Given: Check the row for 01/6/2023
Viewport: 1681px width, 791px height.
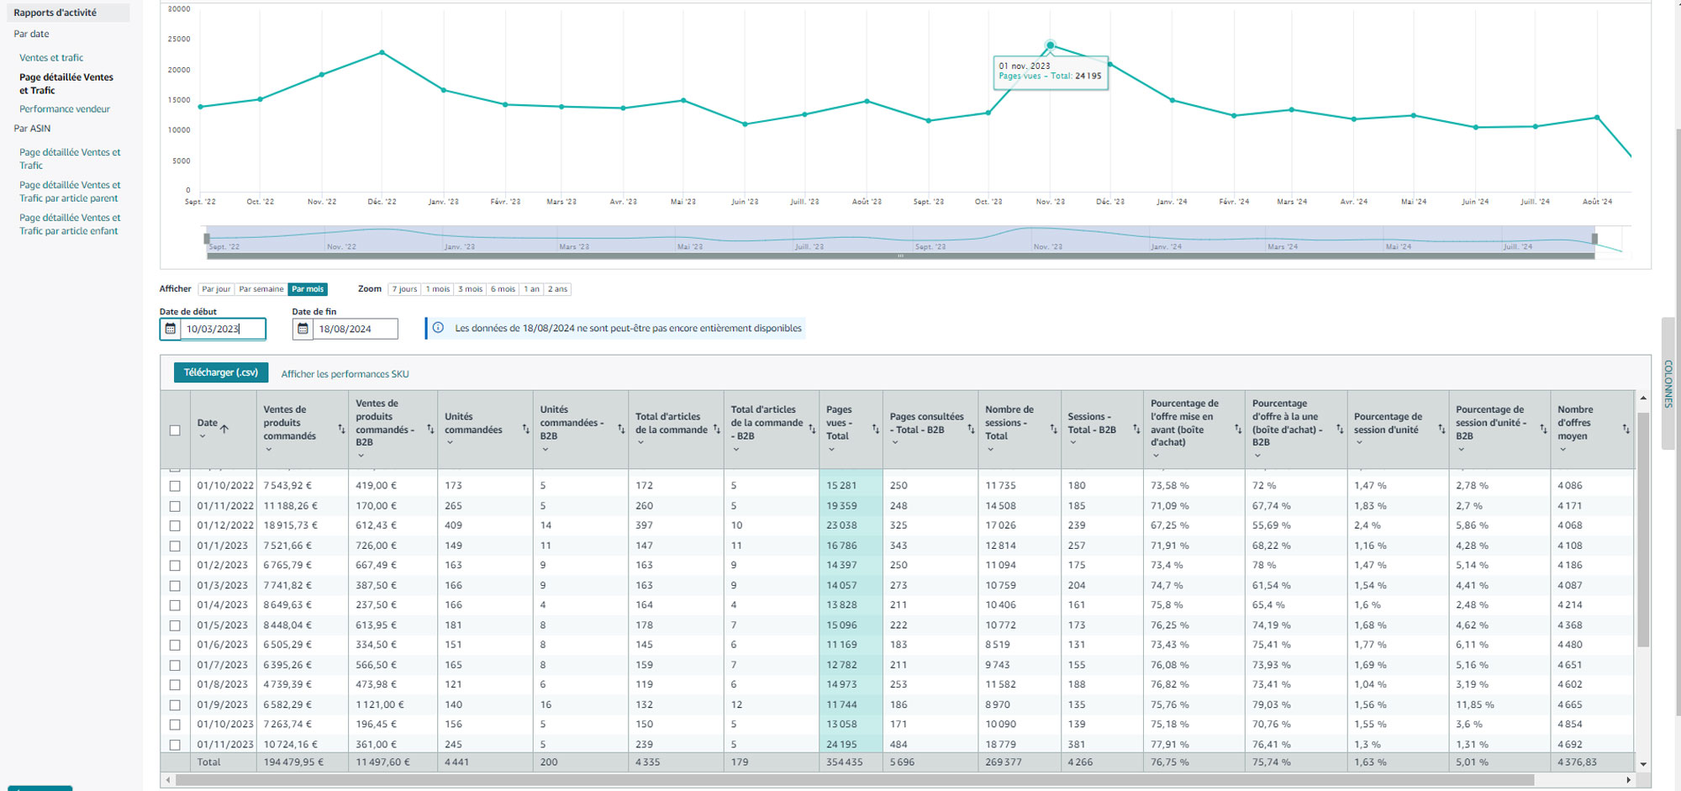Looking at the screenshot, I should click(x=175, y=645).
